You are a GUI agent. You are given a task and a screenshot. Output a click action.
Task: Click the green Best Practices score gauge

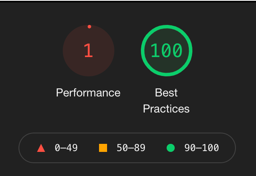[x=167, y=51]
